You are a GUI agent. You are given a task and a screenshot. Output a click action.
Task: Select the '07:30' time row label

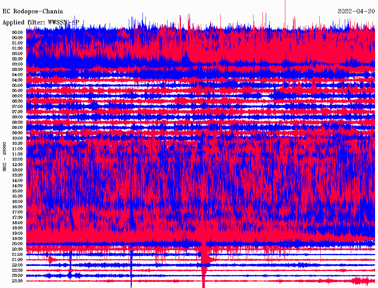[x=17, y=112]
